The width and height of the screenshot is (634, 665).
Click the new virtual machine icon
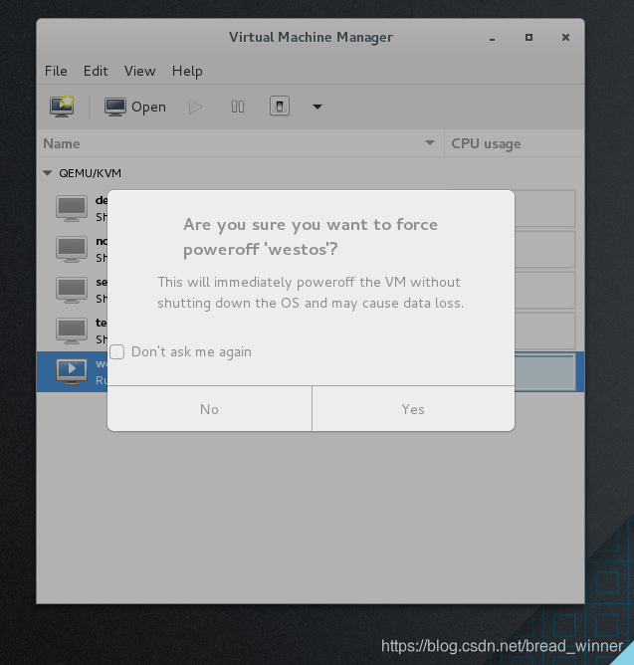62,107
